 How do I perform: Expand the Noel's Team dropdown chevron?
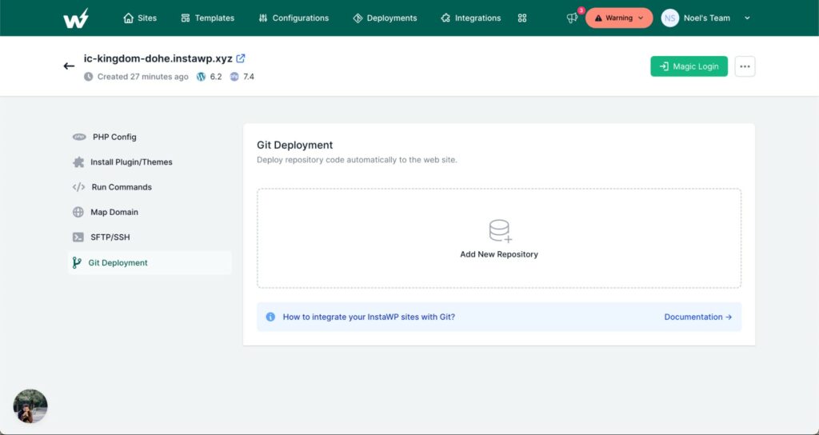tap(747, 18)
